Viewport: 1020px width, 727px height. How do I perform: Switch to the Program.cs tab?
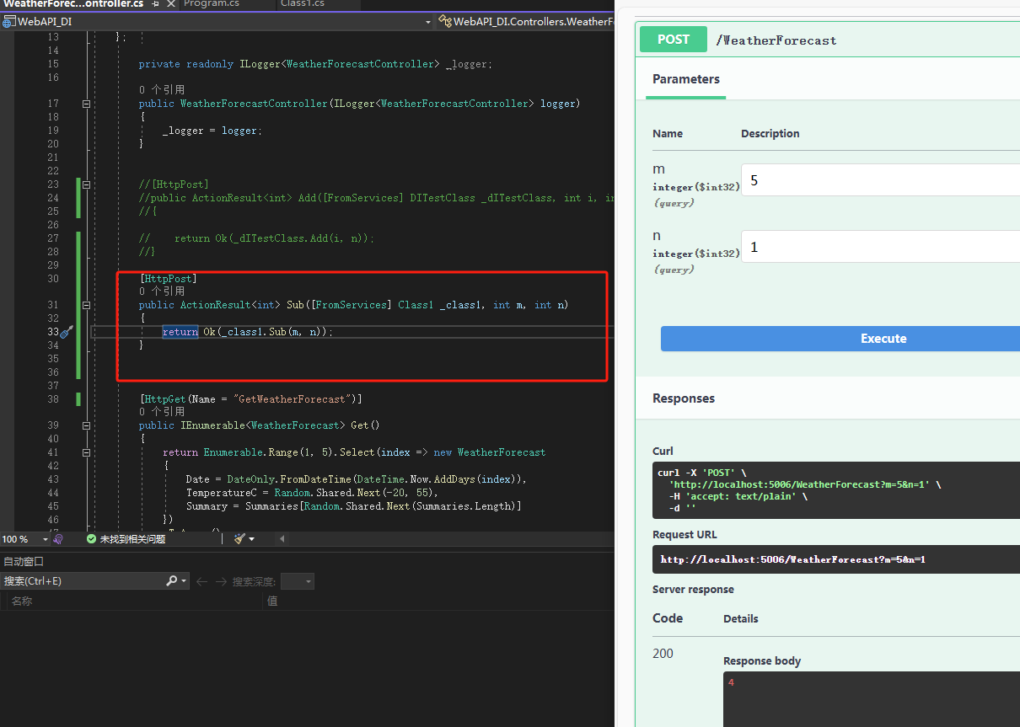(212, 4)
